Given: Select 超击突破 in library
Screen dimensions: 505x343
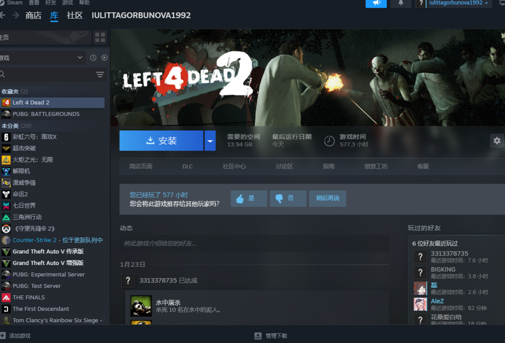Looking at the screenshot, I should pos(52,148).
